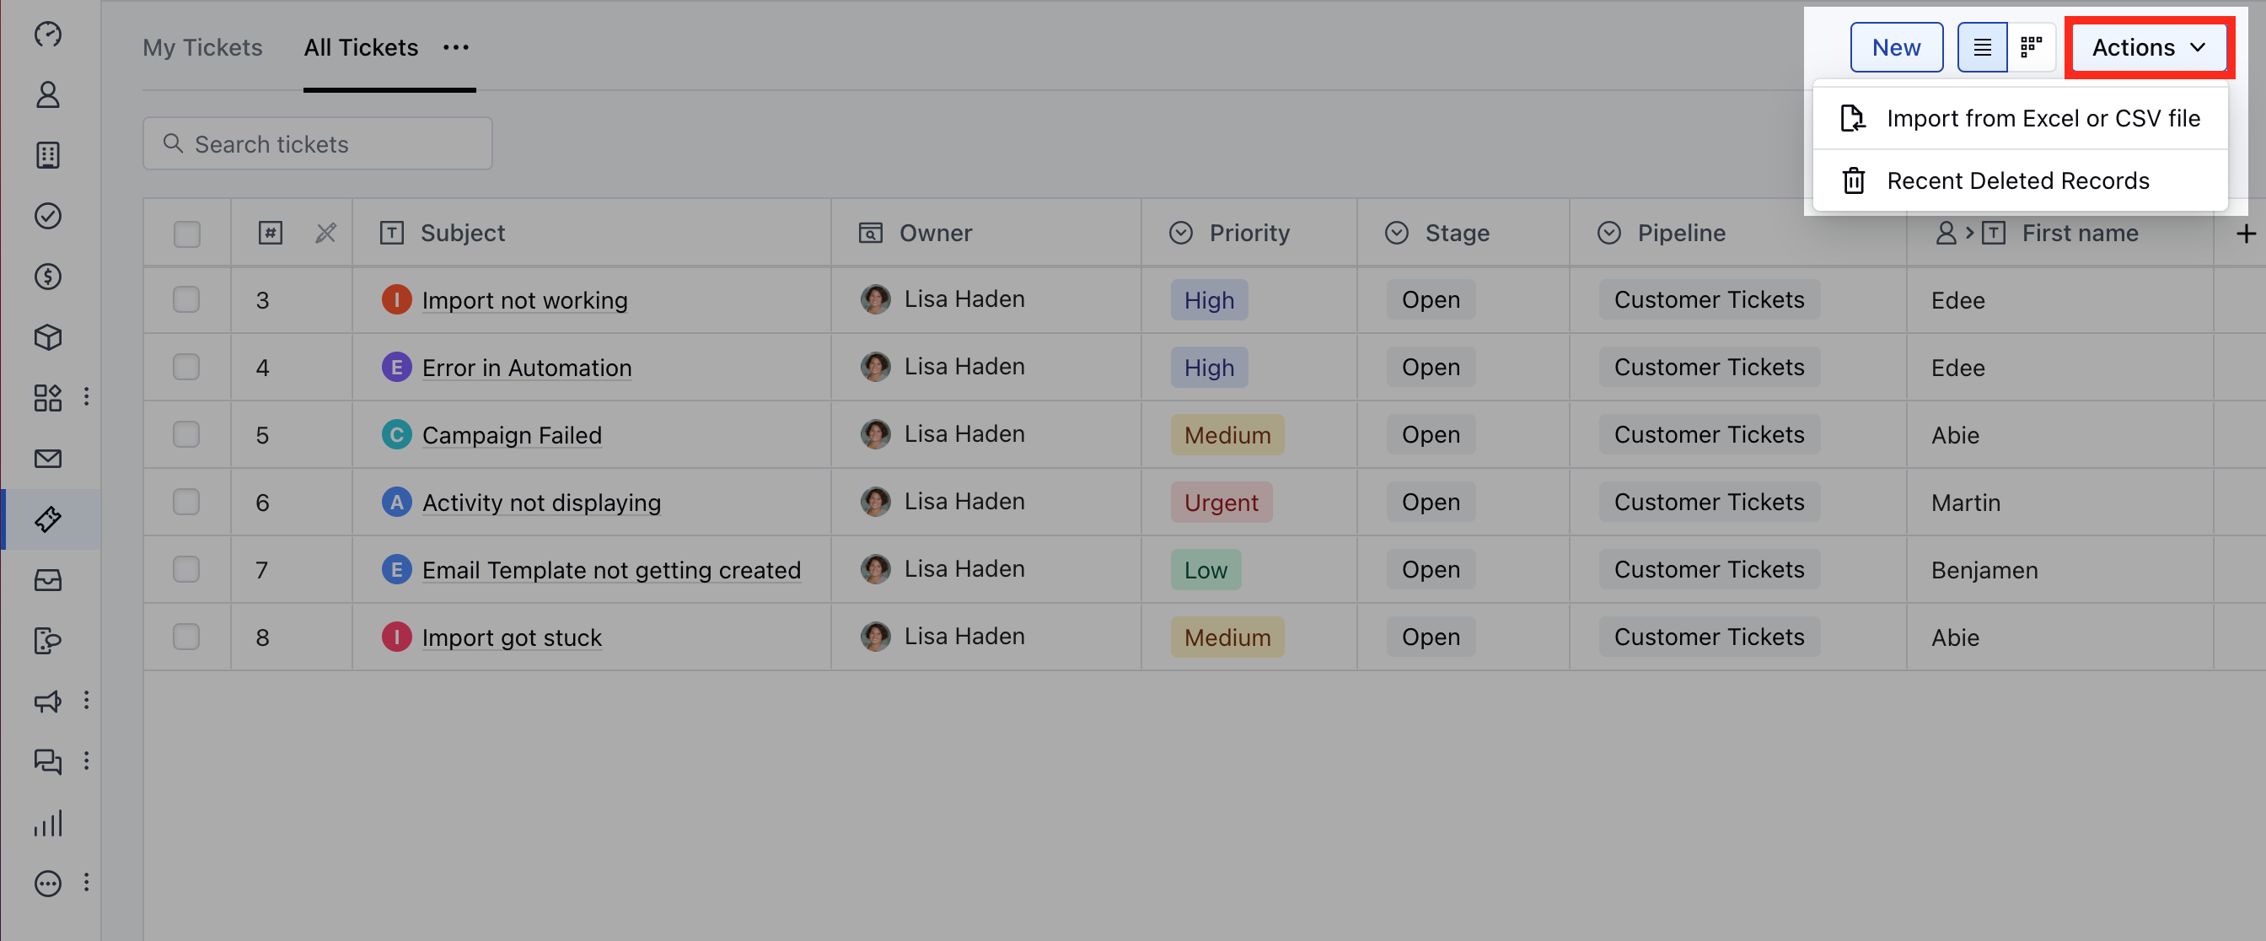2266x941 pixels.
Task: Open the dashboard gauge icon in sidebar
Action: pyautogui.click(x=47, y=35)
